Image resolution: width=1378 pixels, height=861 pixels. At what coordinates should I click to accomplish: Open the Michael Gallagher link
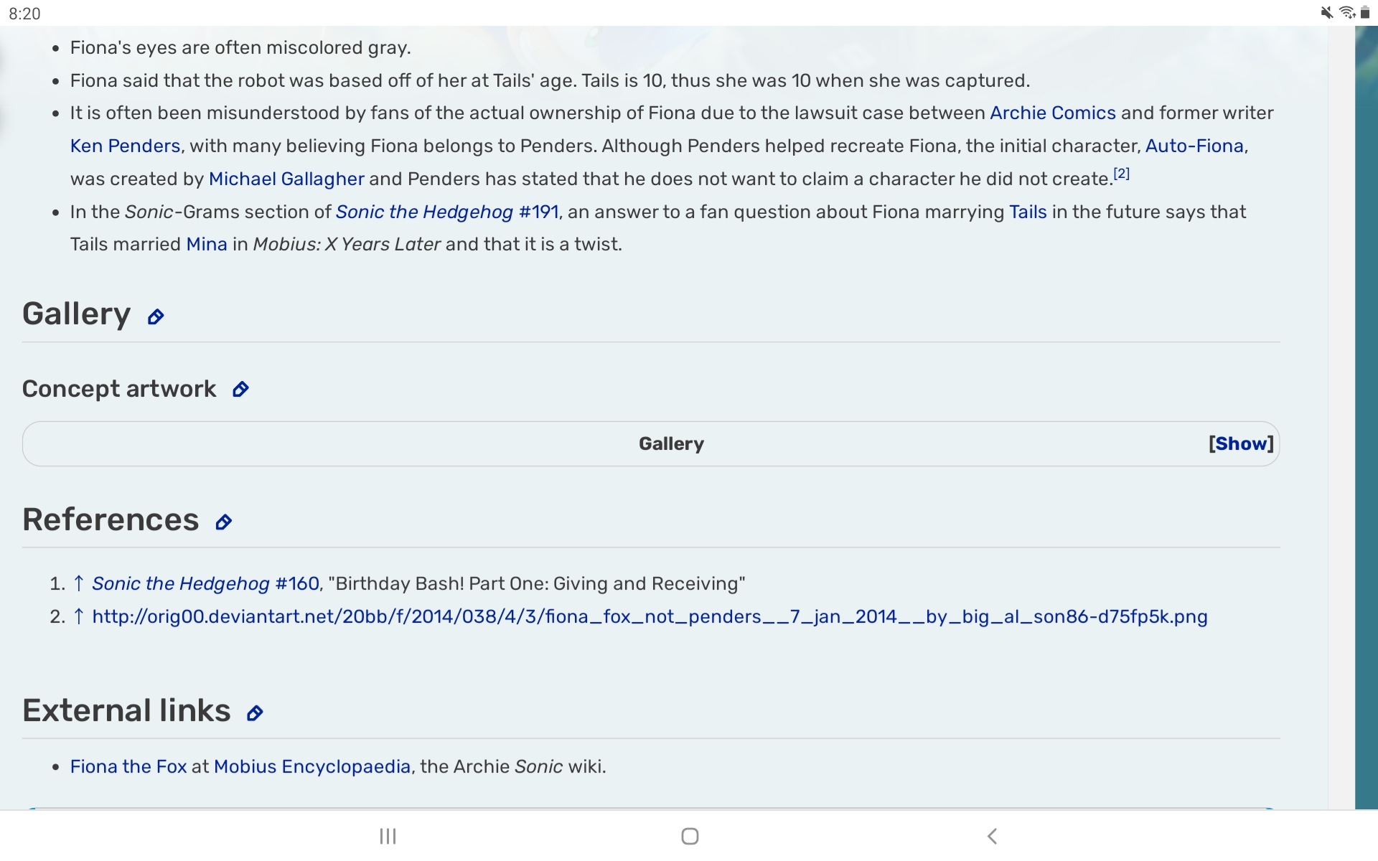coord(286,179)
